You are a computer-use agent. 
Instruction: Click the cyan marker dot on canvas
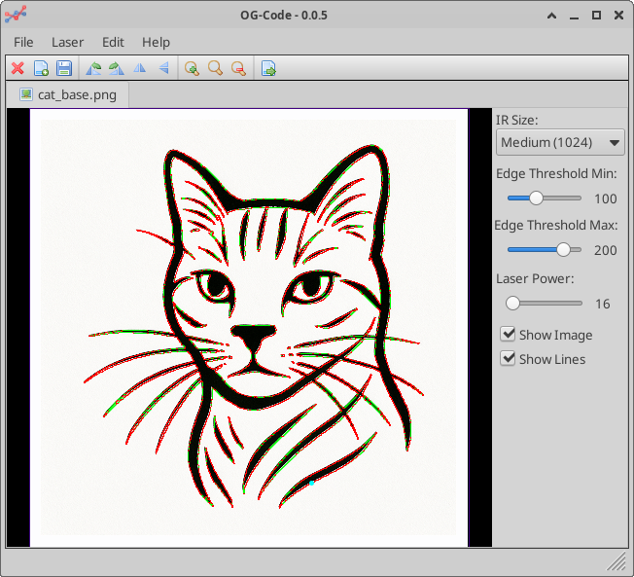tap(311, 484)
